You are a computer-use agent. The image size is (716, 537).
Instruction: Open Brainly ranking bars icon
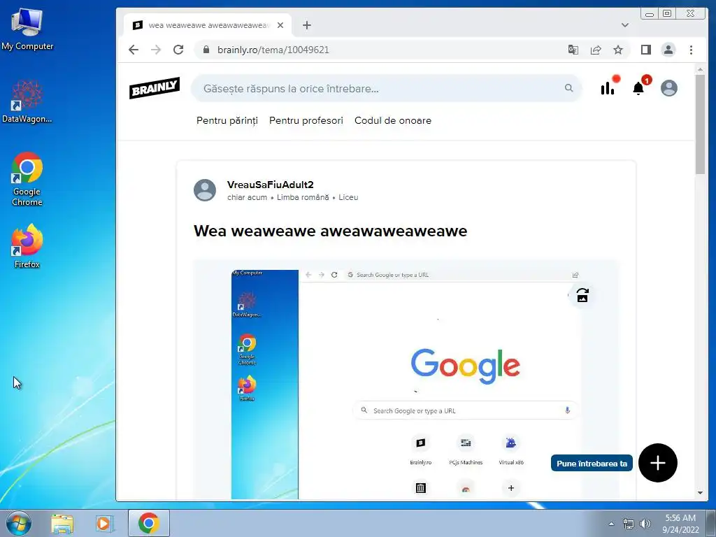(608, 87)
